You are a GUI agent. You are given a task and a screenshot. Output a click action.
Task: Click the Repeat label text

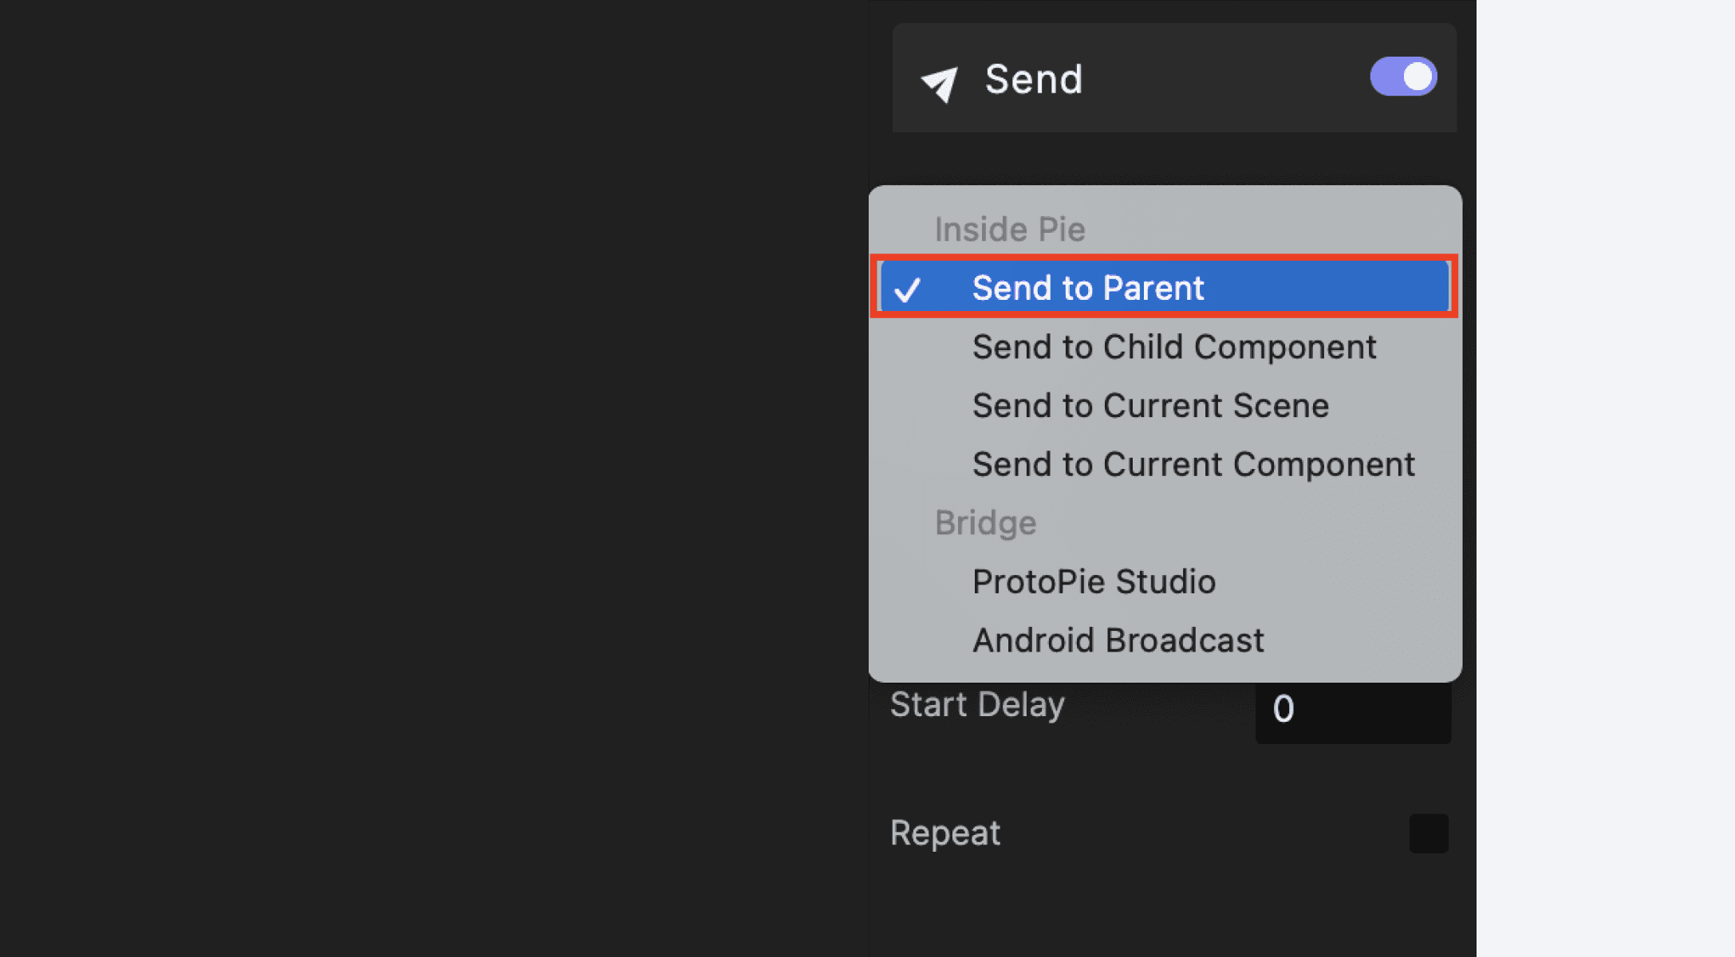click(944, 832)
